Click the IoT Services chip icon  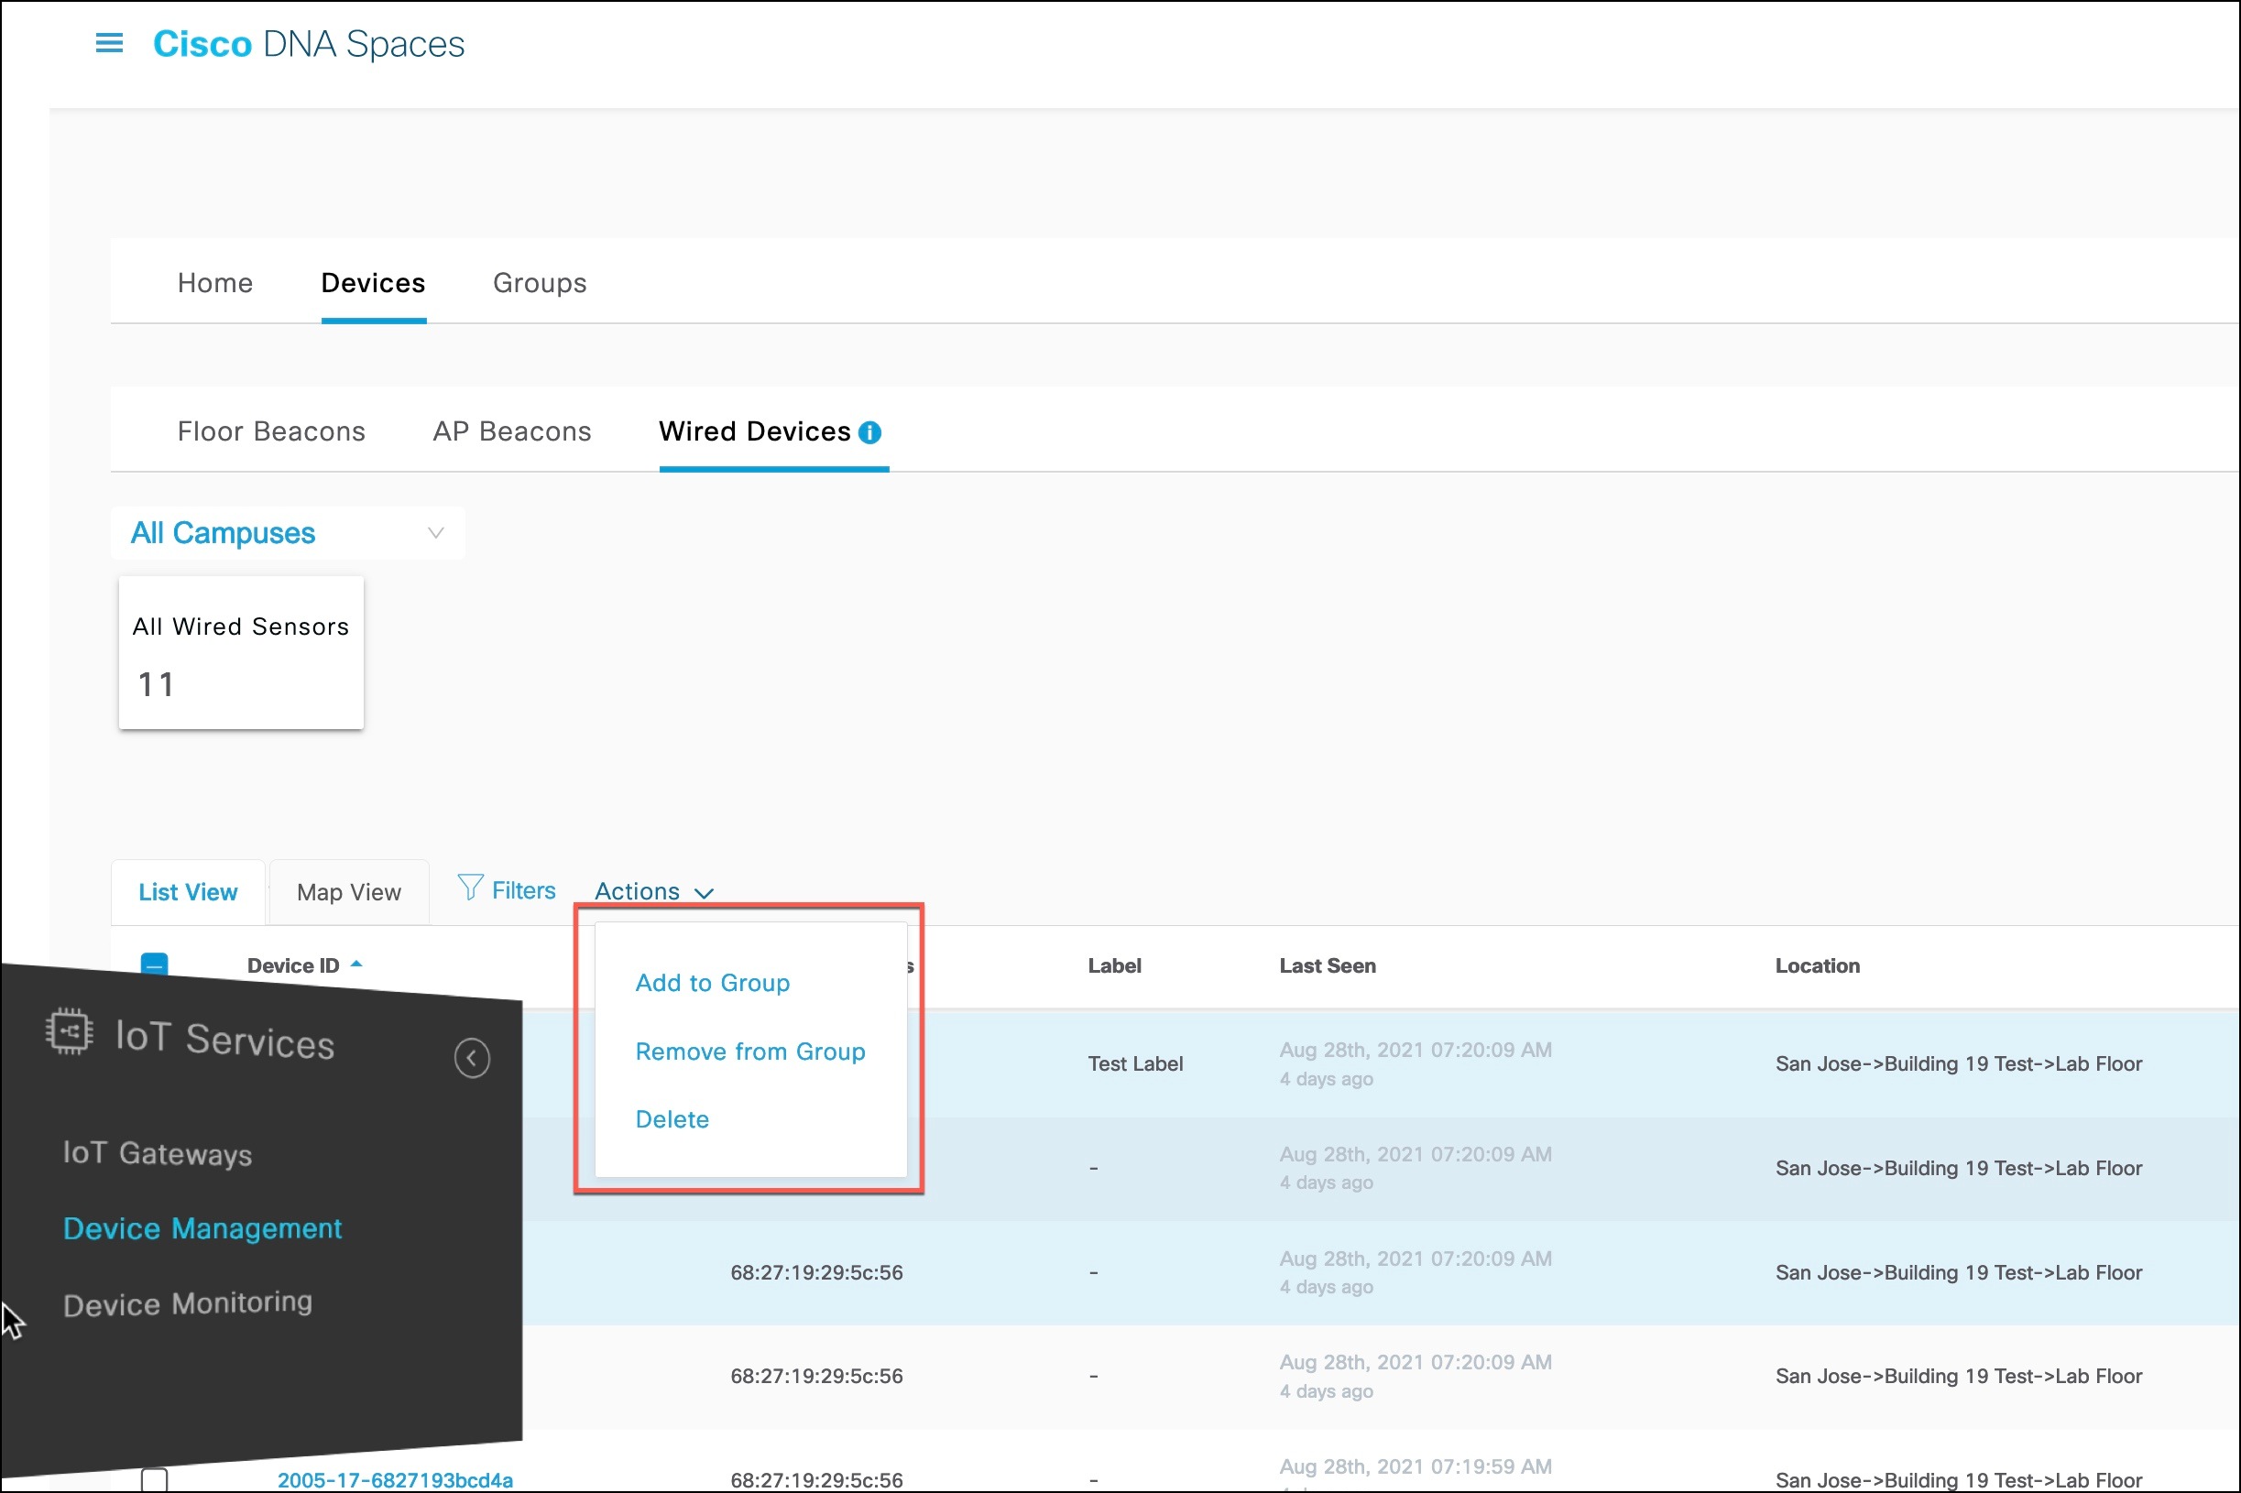[x=70, y=1031]
